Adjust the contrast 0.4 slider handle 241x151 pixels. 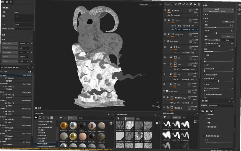click(216, 33)
